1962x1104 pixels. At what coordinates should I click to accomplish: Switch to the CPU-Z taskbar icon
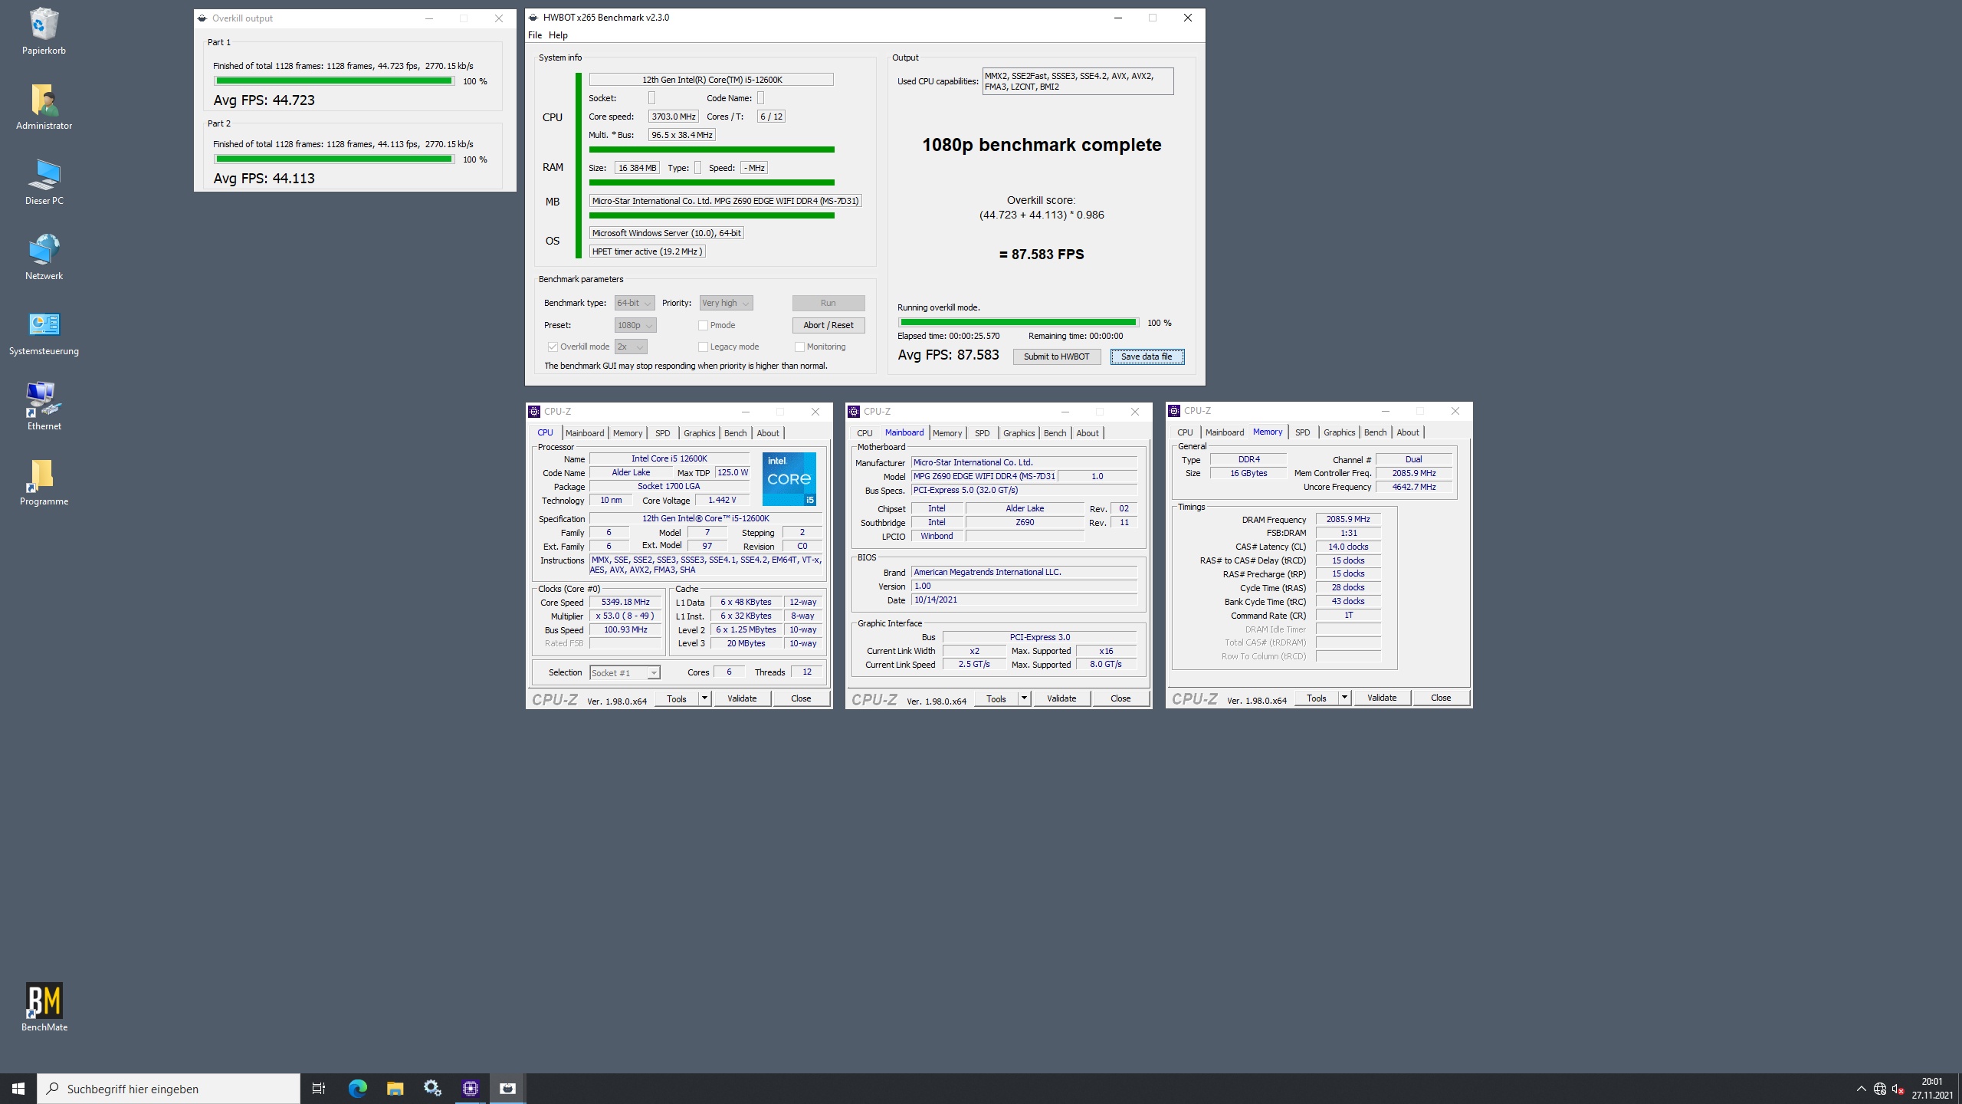(471, 1089)
